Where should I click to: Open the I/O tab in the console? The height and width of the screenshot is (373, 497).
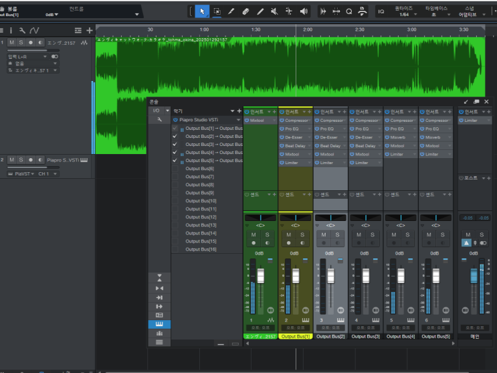click(156, 110)
